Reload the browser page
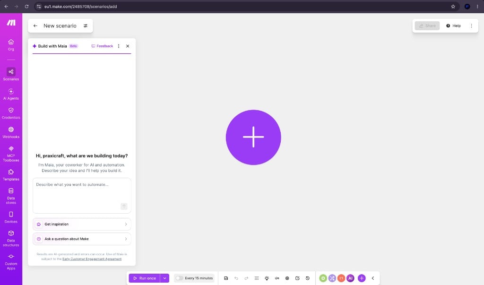This screenshot has width=484, height=285. 26,6
